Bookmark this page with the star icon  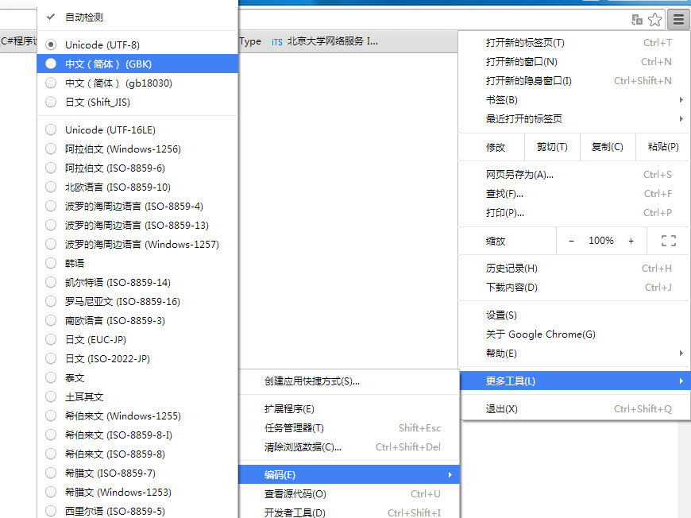click(655, 19)
